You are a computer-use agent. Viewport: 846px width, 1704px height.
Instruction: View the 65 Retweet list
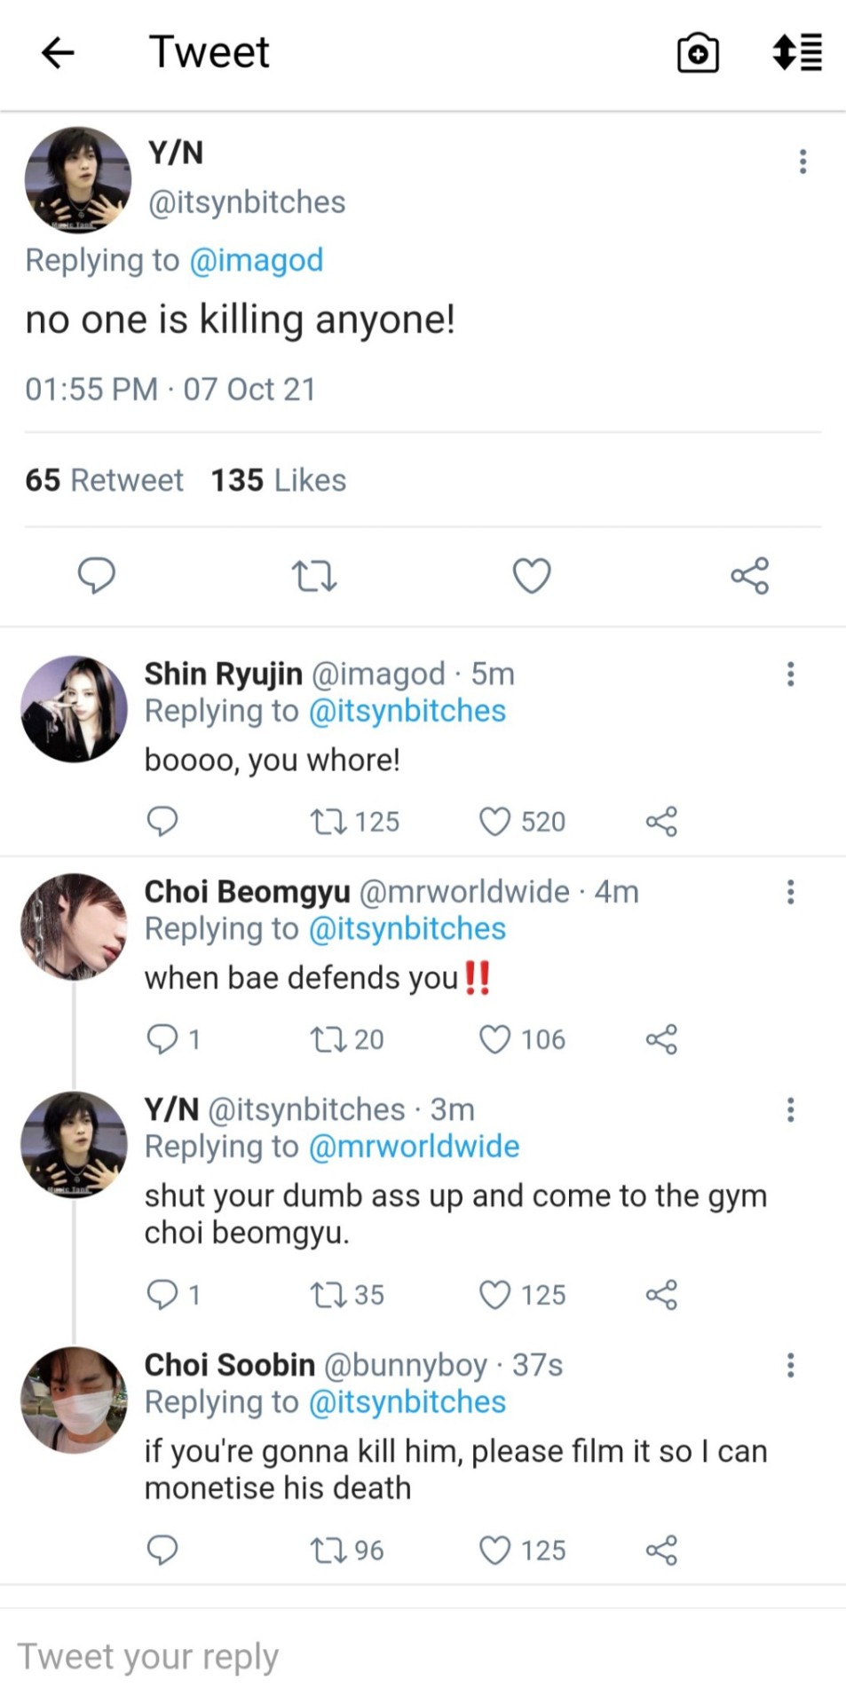(104, 480)
